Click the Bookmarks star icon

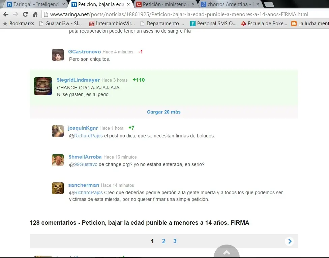(5, 24)
